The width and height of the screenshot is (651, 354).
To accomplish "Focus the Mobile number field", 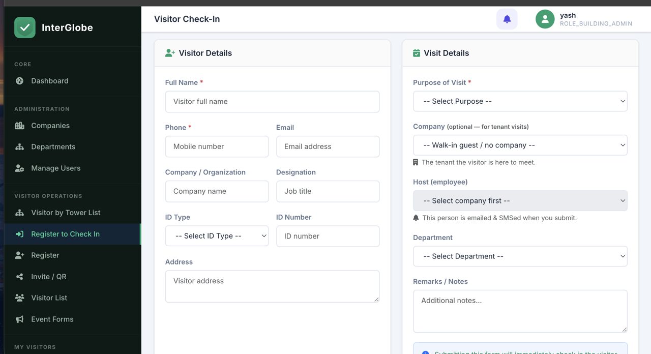I will 217,146.
